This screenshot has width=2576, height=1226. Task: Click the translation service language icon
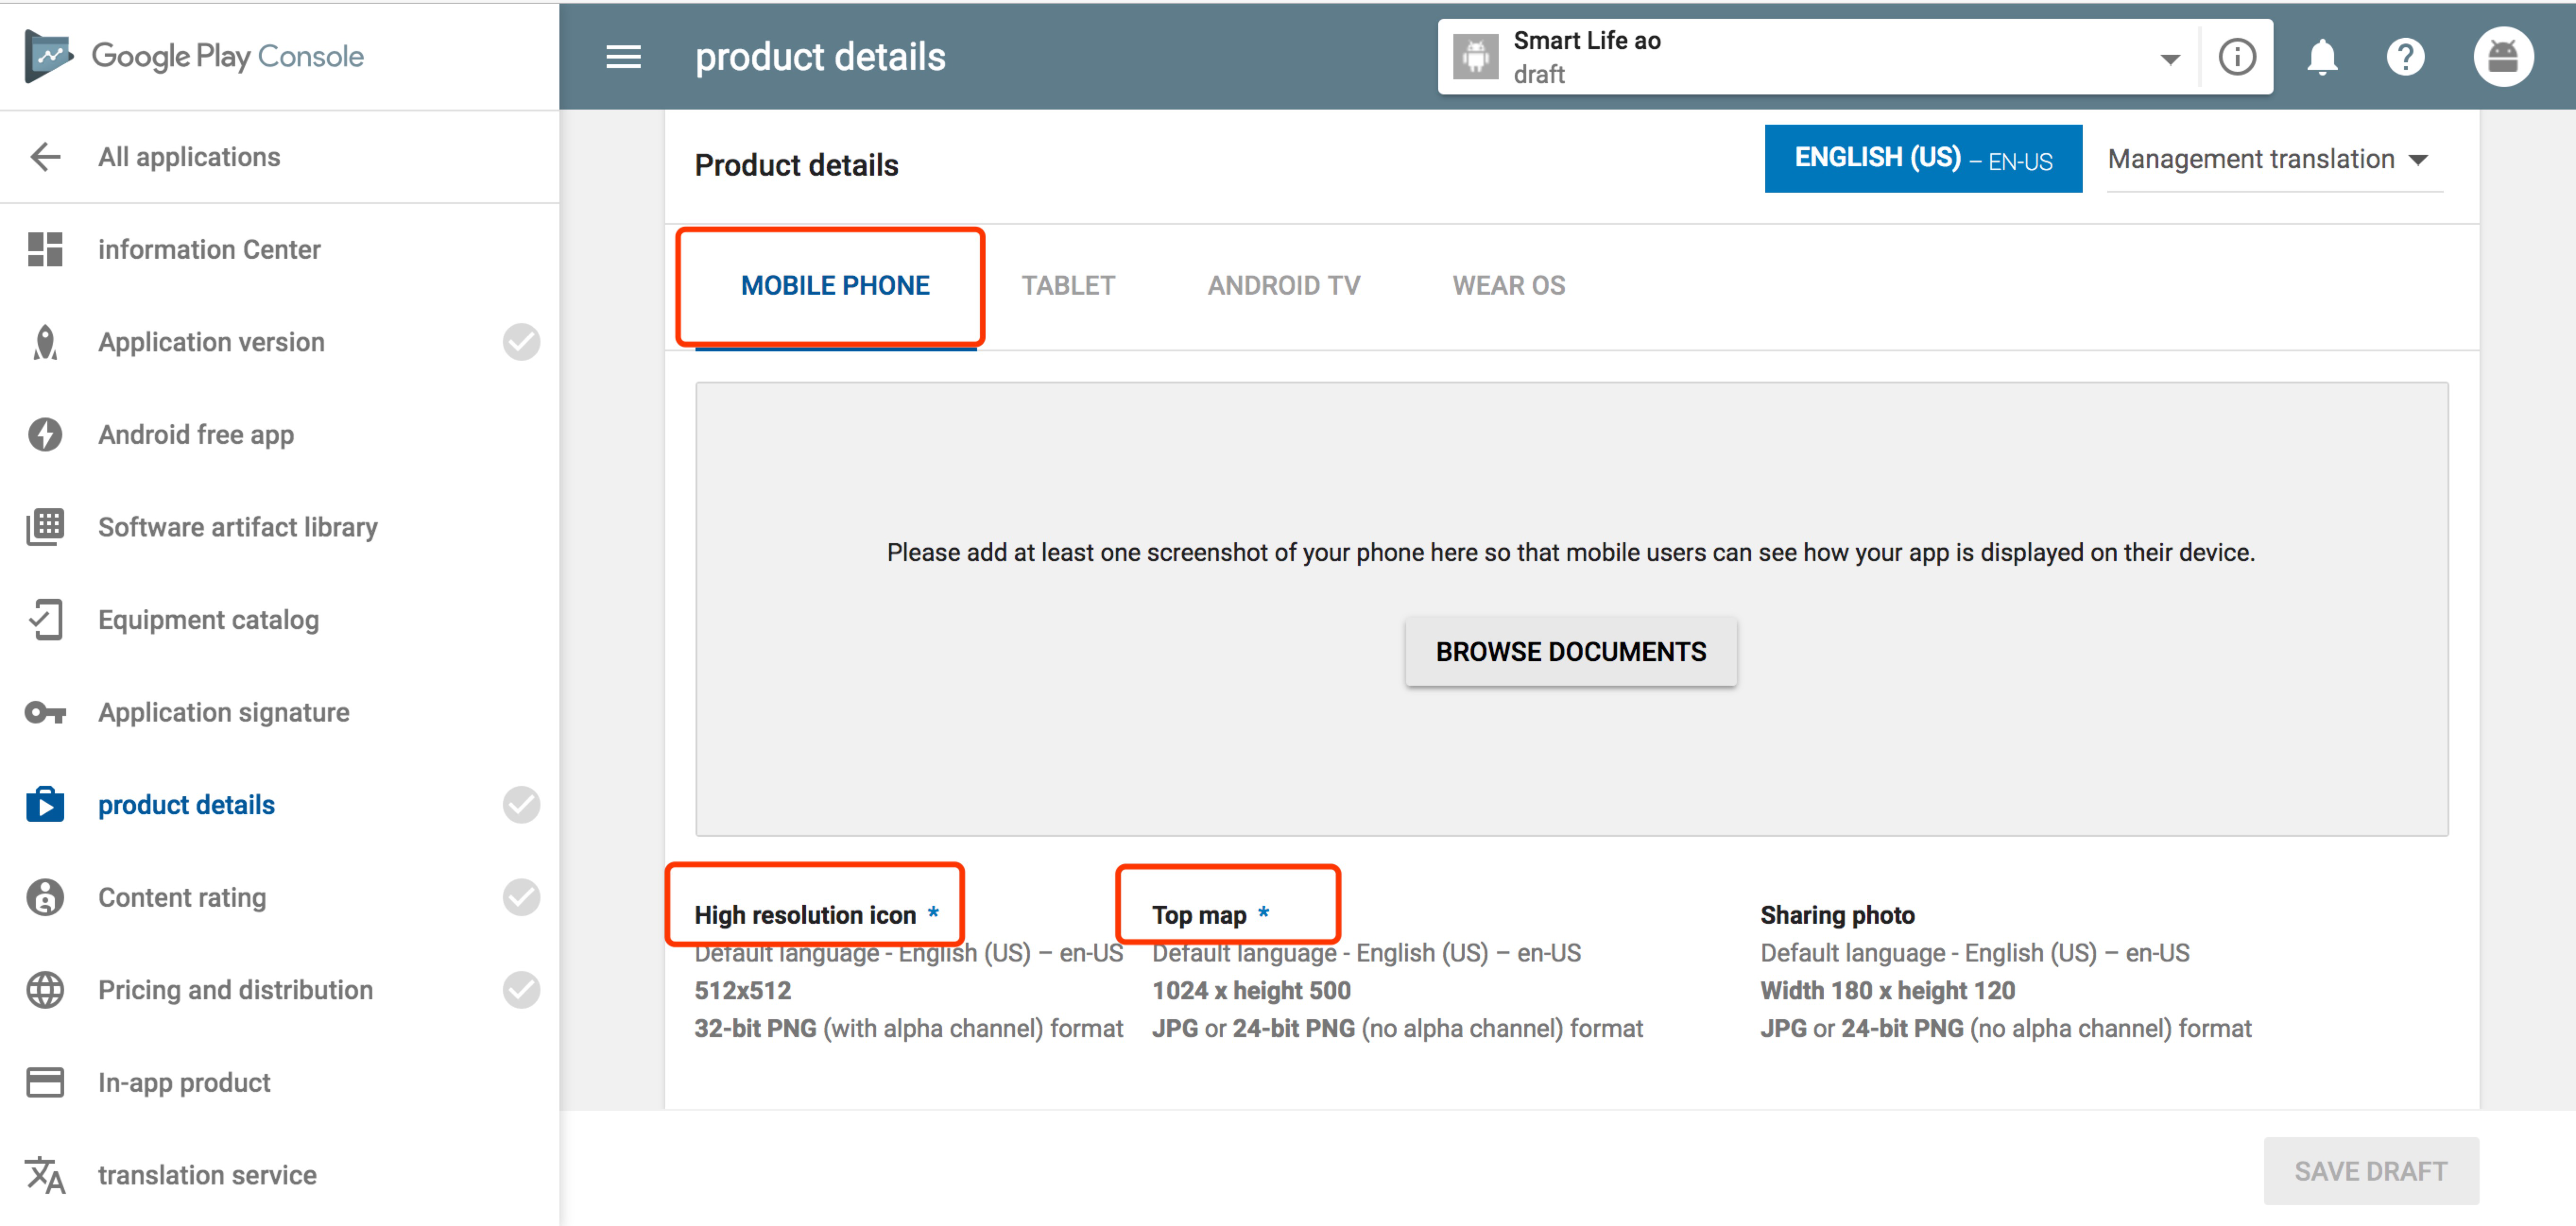45,1175
